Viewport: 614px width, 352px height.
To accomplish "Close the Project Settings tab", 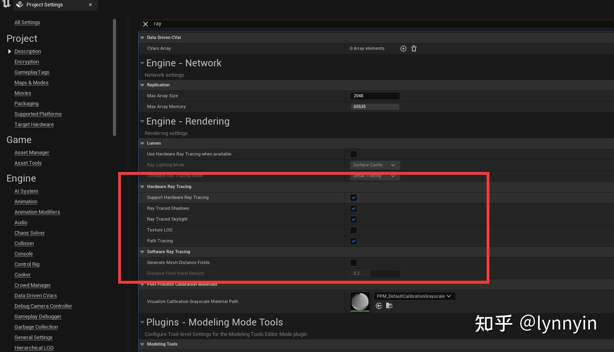I will 90,5.
